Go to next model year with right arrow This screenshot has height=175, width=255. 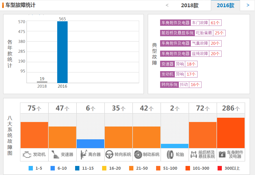(248, 5)
